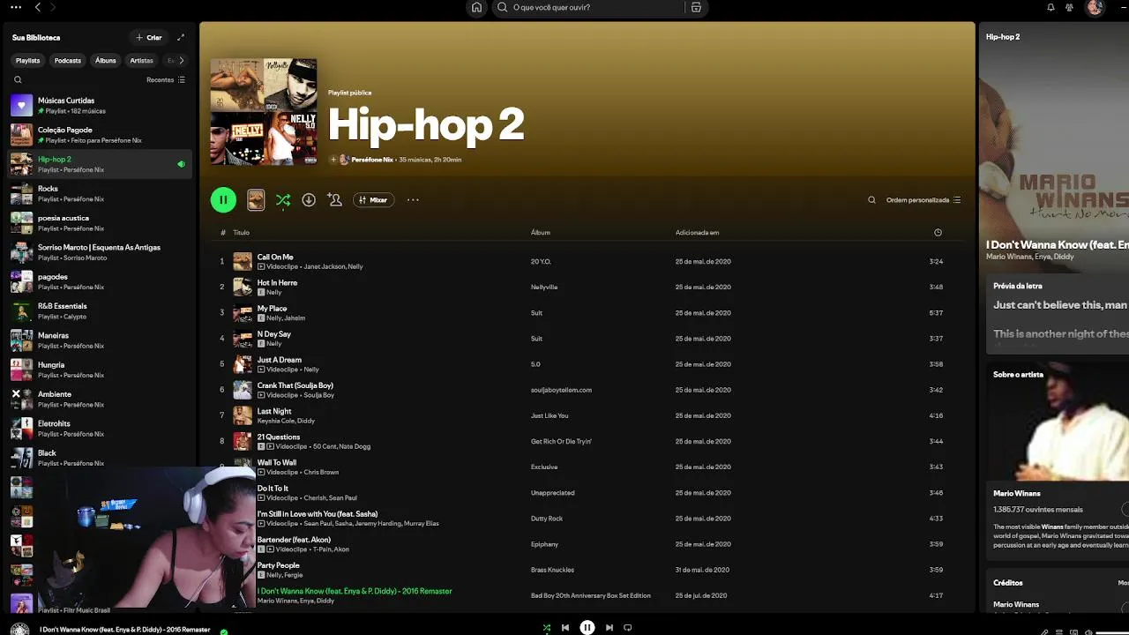Pause playback in the bottom player bar
This screenshot has width=1129, height=635.
(x=587, y=628)
